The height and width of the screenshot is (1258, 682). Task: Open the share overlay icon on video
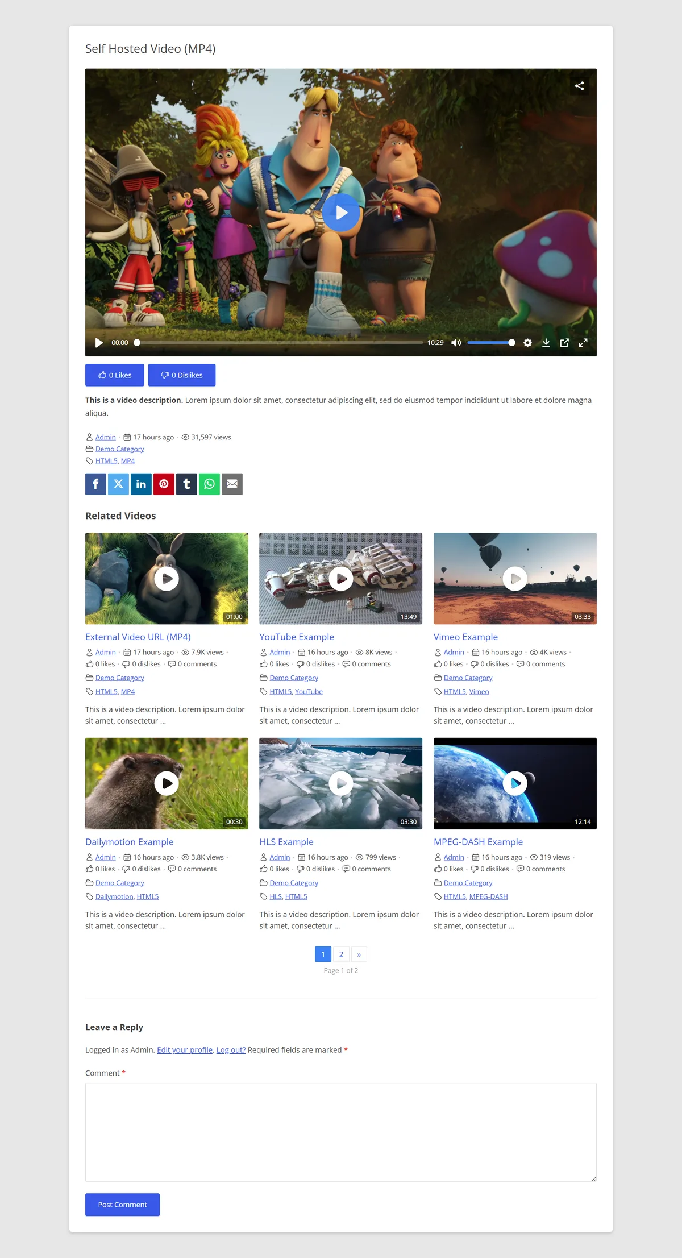(579, 86)
